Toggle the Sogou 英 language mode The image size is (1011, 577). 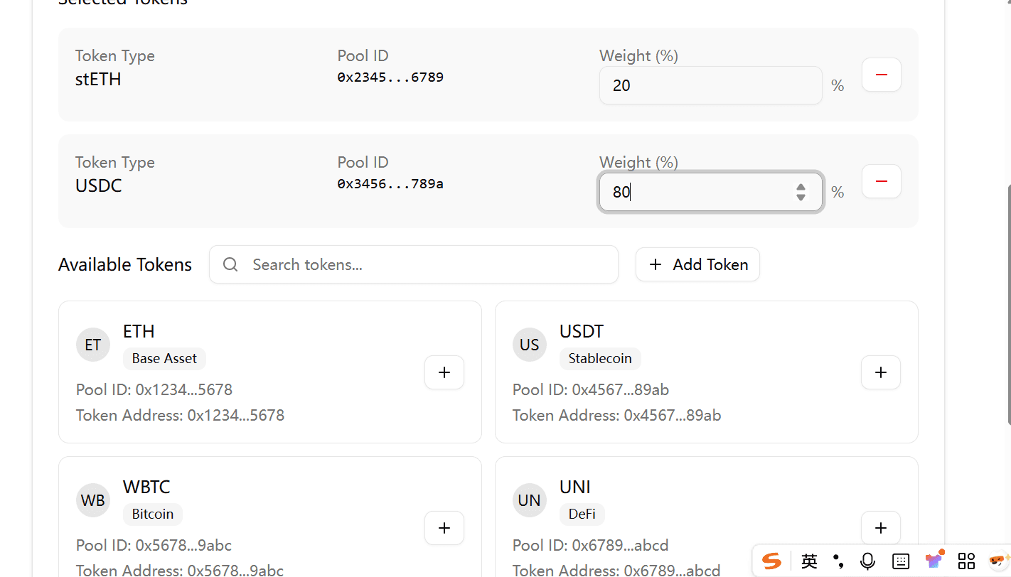[x=809, y=561]
